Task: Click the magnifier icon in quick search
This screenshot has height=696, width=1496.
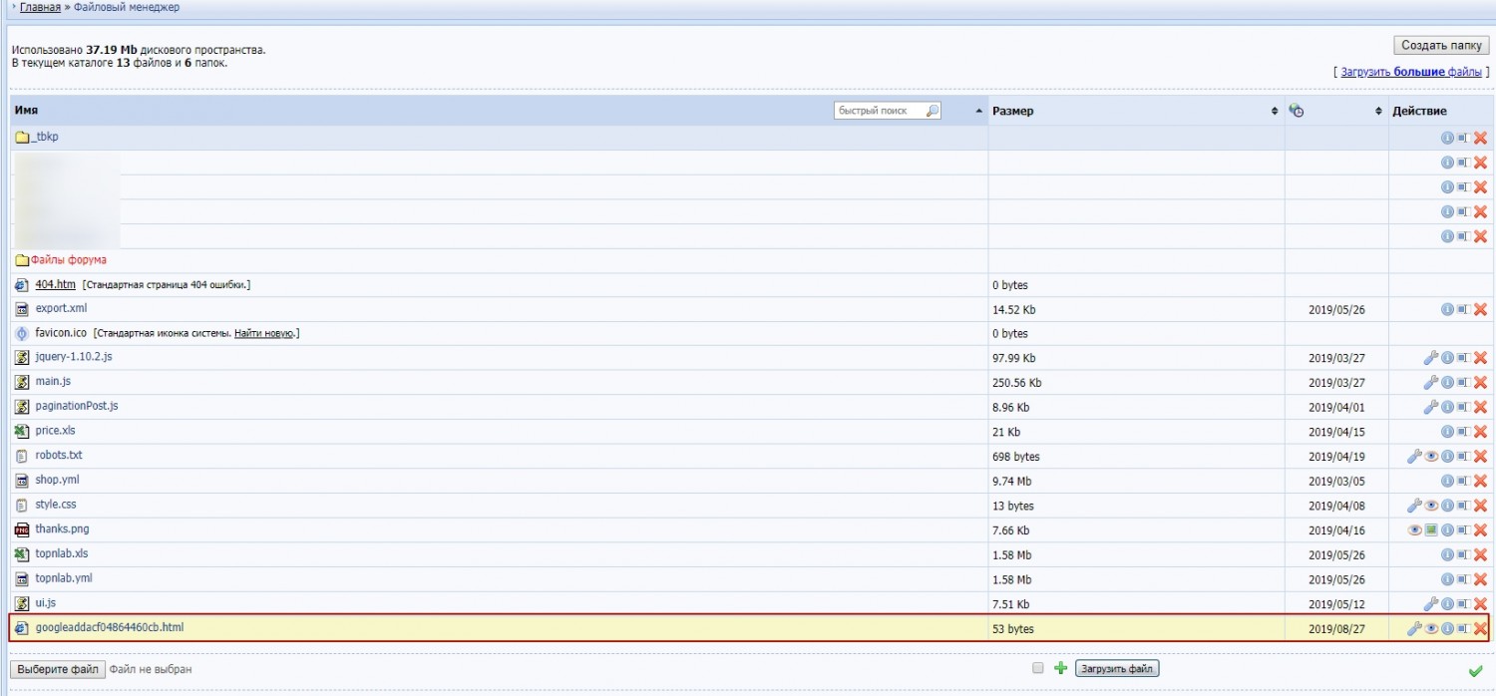Action: coord(932,111)
